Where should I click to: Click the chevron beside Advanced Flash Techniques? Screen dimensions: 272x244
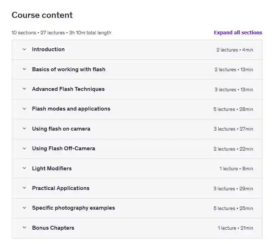(x=24, y=89)
